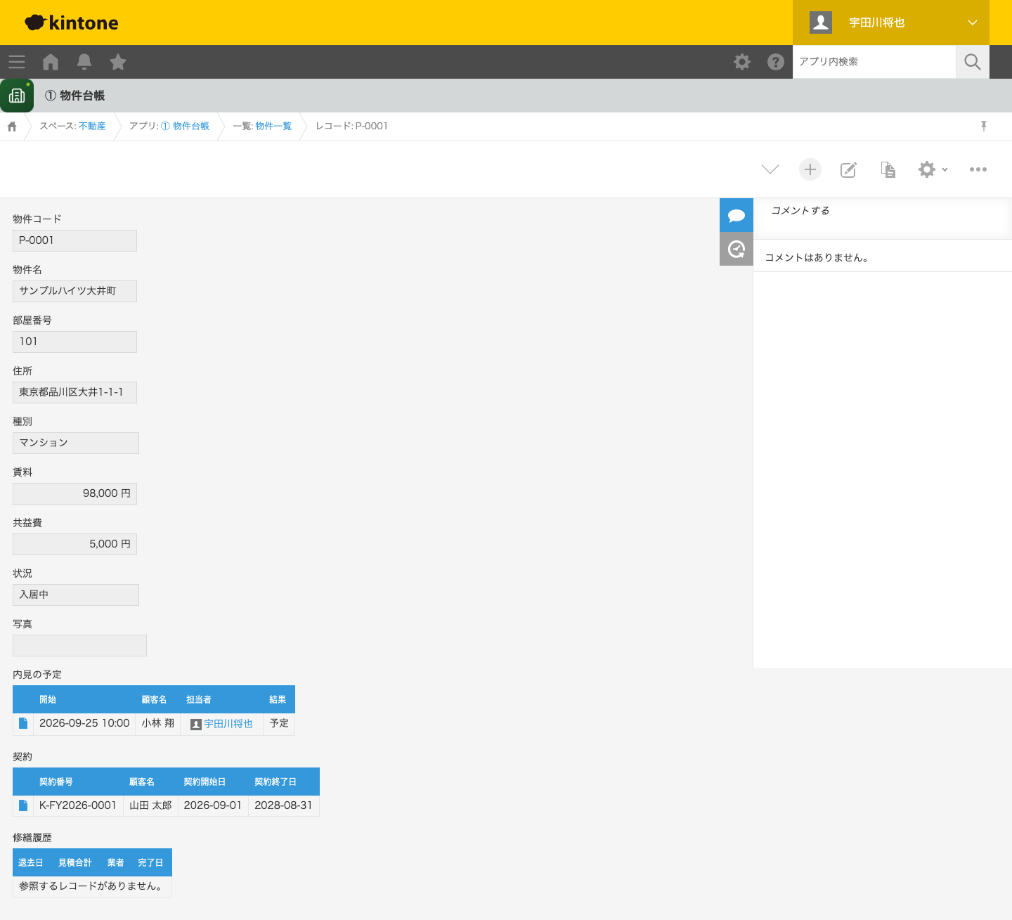
Task: Click the 共益費 value 5,000 円
Action: pyautogui.click(x=74, y=544)
